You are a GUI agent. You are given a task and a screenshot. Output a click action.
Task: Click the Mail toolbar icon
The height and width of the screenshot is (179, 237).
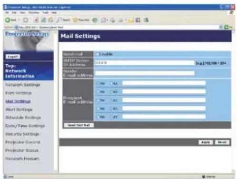click(x=104, y=20)
